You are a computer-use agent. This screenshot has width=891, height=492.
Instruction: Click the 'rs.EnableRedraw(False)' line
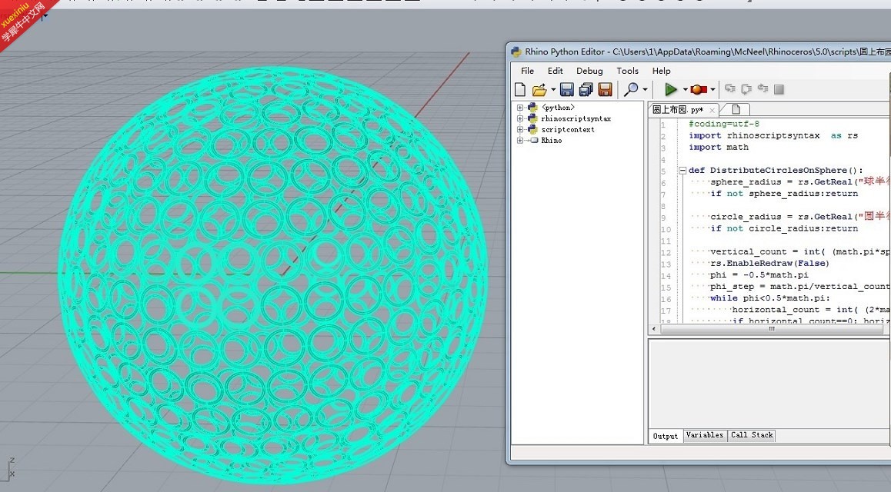(769, 264)
